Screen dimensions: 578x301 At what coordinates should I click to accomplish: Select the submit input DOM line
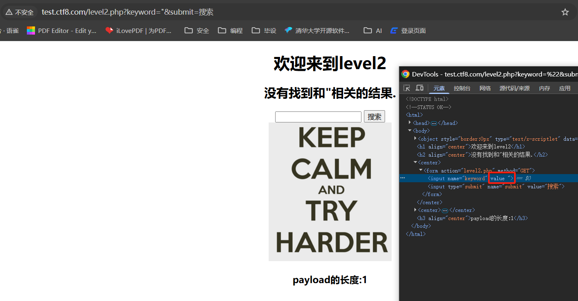click(x=496, y=186)
